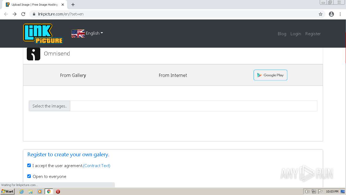346x195 pixels.
Task: Click the show desktop tray icon
Action: 343,191
